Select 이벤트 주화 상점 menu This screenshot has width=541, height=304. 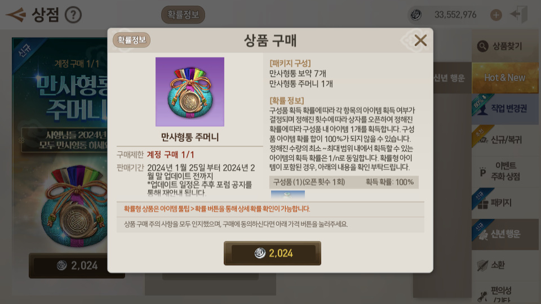(505, 171)
